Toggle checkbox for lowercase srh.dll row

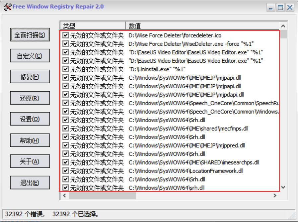(x=66, y=187)
